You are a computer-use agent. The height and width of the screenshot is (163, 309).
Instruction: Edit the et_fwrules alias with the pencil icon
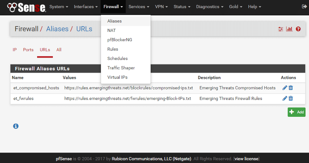[x=285, y=98]
